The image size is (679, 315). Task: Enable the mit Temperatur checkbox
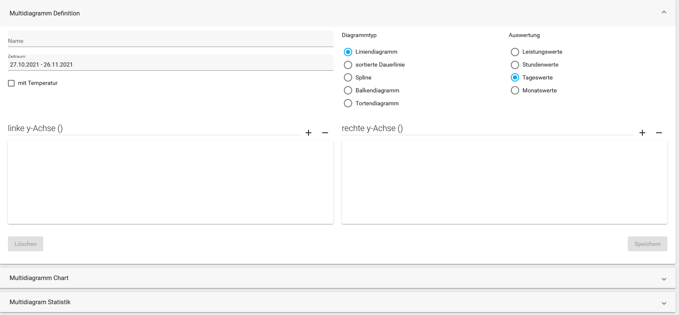click(x=11, y=83)
